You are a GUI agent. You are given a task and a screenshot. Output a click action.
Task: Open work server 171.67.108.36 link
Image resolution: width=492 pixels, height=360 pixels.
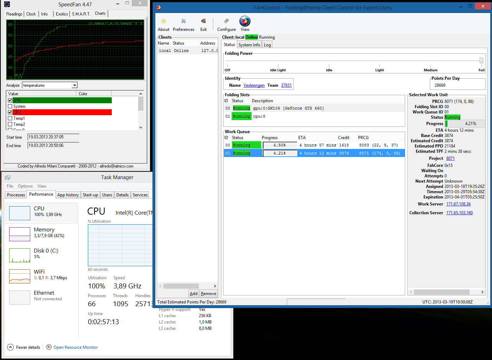pos(458,204)
